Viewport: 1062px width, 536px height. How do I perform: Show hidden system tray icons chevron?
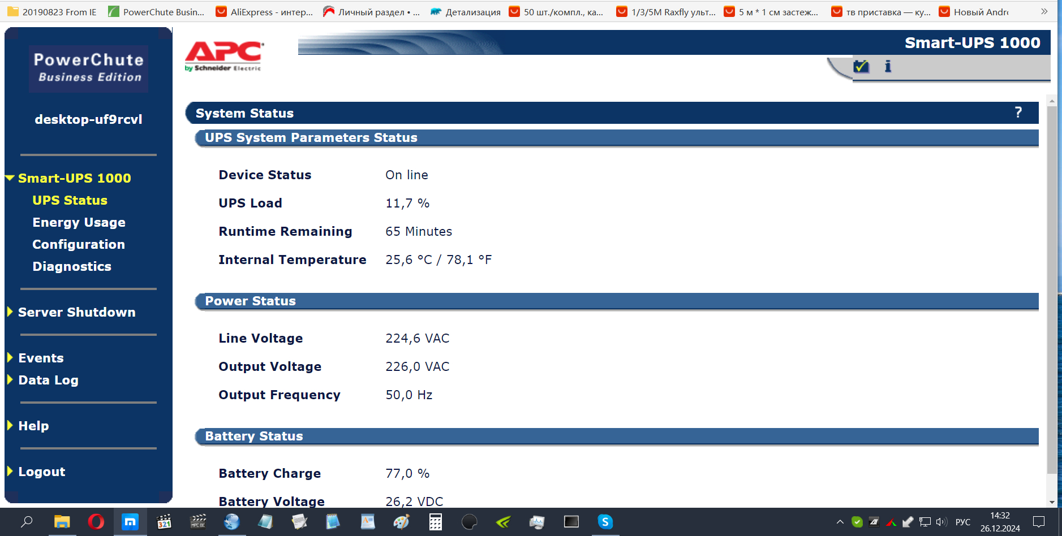tap(840, 522)
